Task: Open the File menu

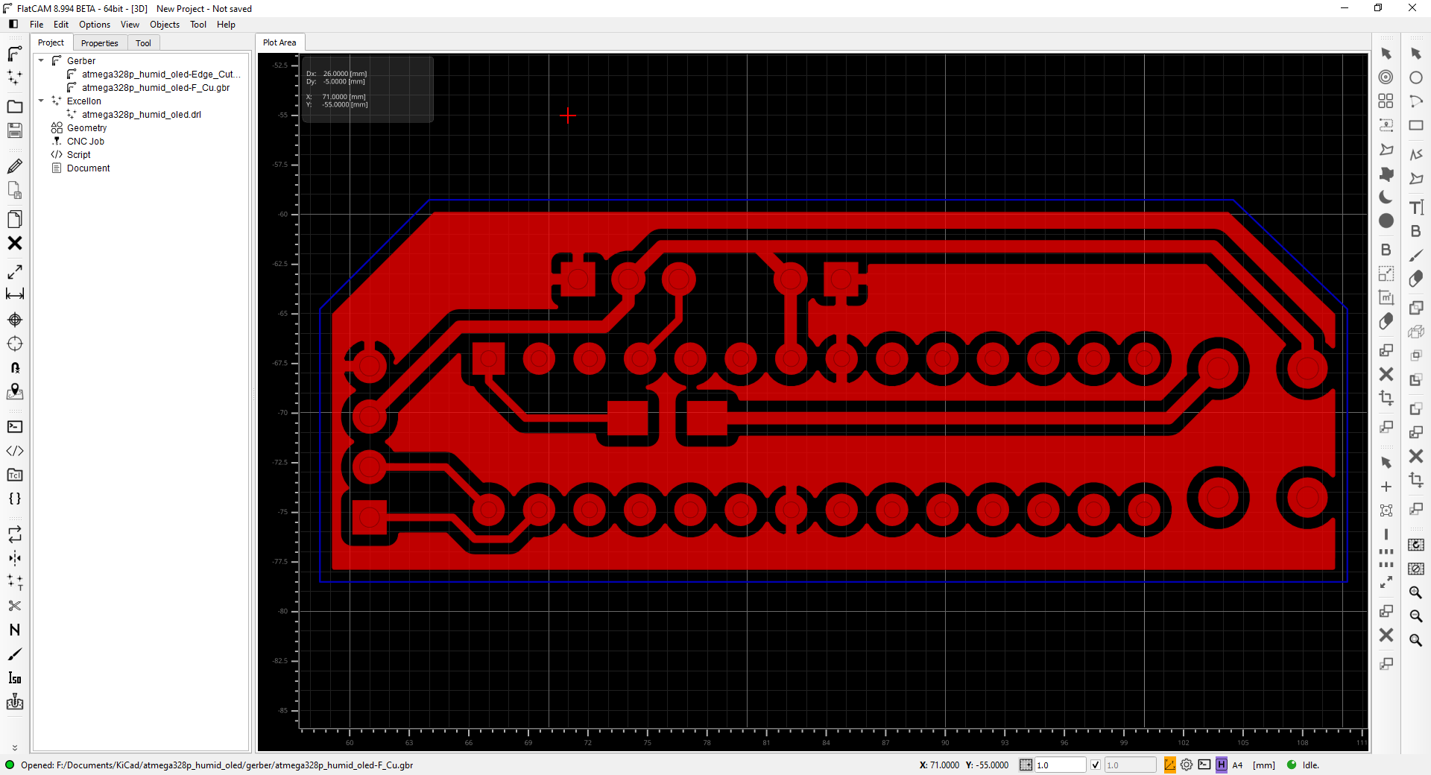Action: [37, 25]
